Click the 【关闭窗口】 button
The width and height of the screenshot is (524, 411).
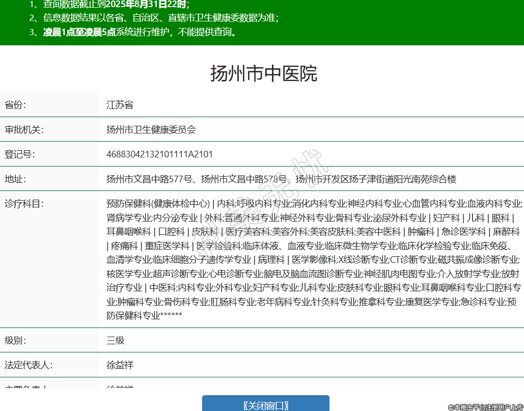click(265, 405)
